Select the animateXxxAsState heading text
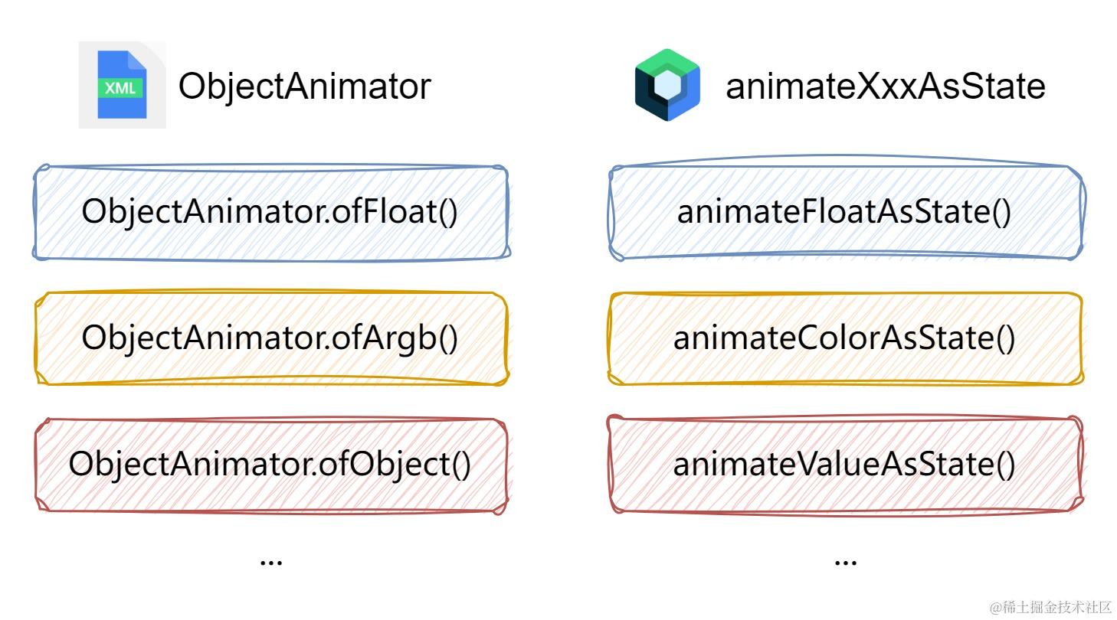Viewport: 1117px width, 620px height. click(885, 86)
